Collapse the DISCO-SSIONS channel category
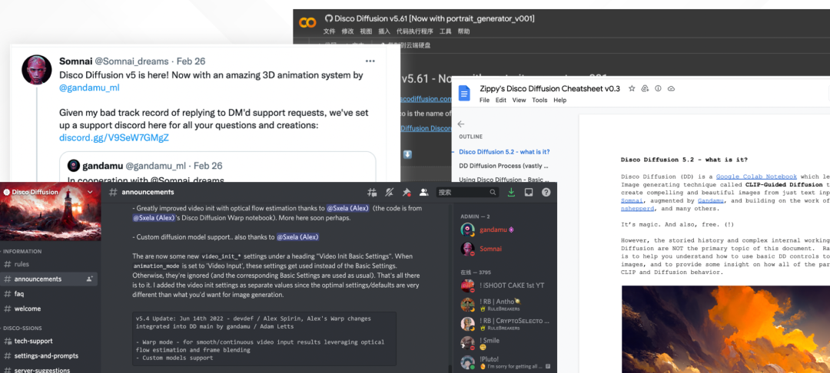The height and width of the screenshot is (373, 830). click(x=22, y=328)
